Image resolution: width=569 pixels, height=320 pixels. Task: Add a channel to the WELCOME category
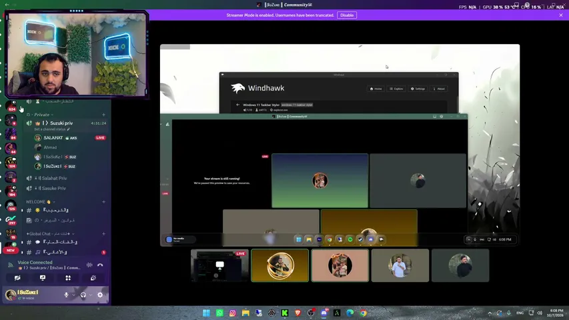[x=103, y=202]
